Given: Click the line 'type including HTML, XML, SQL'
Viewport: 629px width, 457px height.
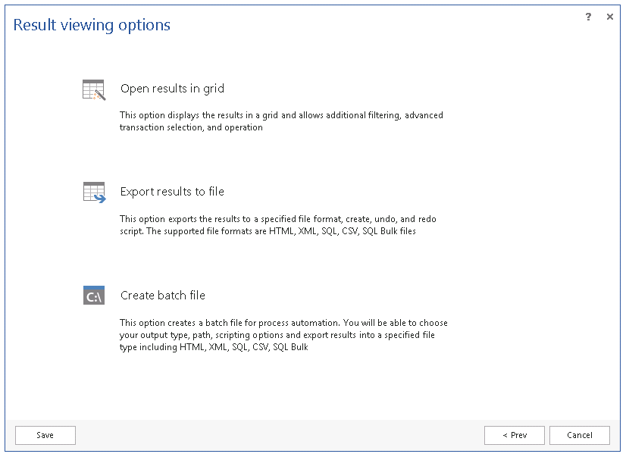Looking at the screenshot, I should pyautogui.click(x=214, y=347).
